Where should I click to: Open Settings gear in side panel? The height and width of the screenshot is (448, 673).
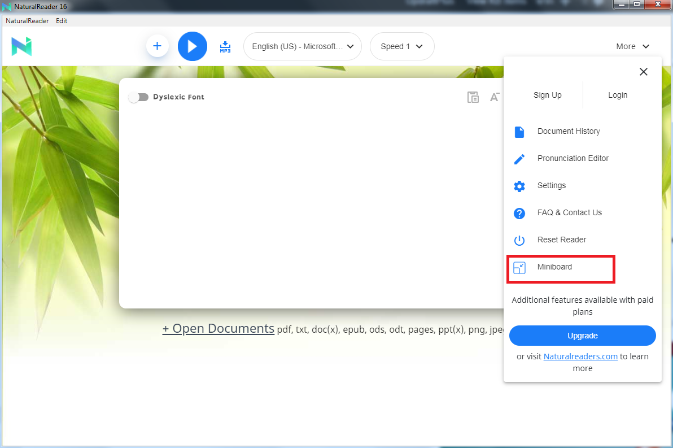click(x=519, y=186)
